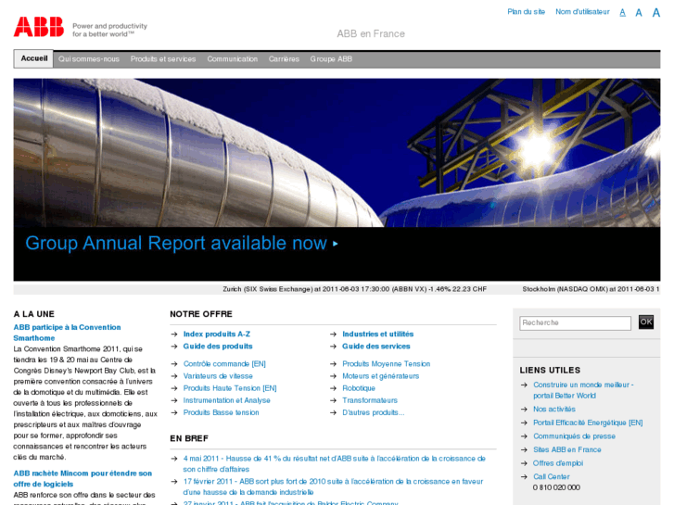Open Produits Haute Tension [EN] link

click(230, 388)
